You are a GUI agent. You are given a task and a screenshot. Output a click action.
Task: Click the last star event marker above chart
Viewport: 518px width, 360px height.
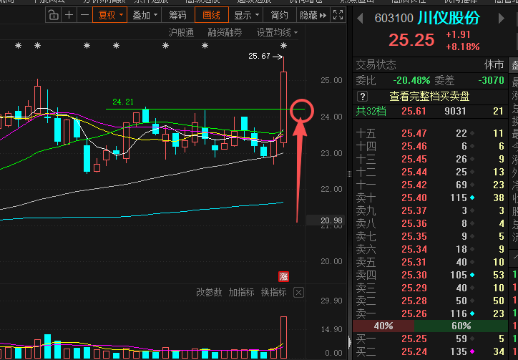pyautogui.click(x=283, y=46)
